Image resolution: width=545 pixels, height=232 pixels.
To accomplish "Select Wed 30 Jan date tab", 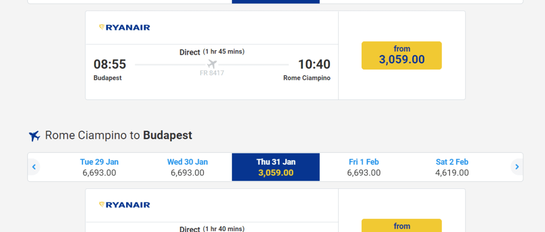I will [x=188, y=167].
